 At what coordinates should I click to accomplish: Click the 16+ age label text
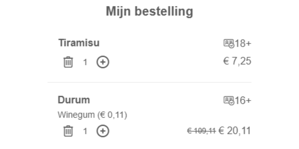[243, 101]
